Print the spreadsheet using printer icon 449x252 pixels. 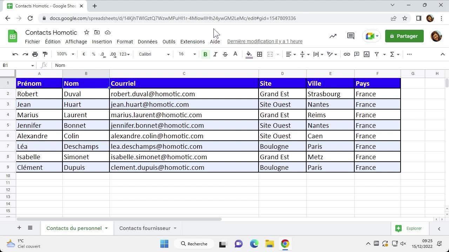click(x=35, y=54)
